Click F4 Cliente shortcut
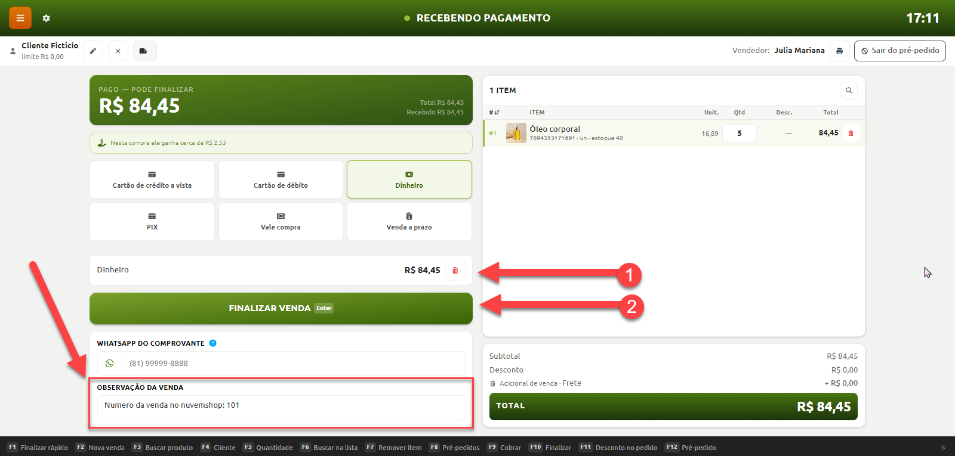This screenshot has width=955, height=456. (218, 448)
